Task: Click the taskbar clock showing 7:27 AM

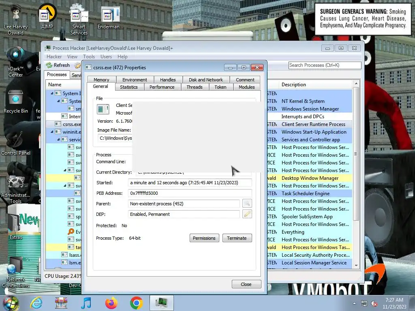Action: 394,303
